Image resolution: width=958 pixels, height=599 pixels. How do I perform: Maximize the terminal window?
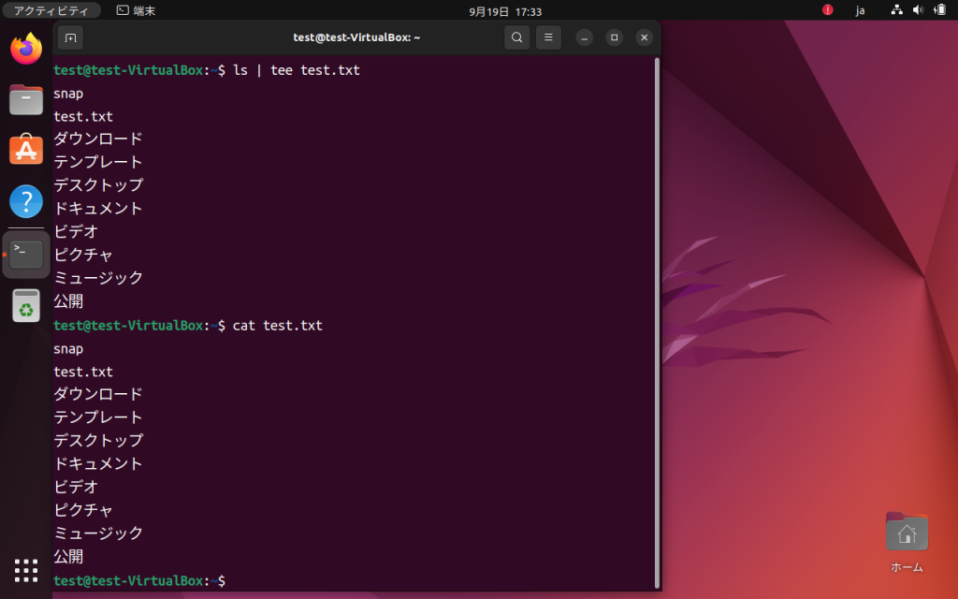point(614,37)
